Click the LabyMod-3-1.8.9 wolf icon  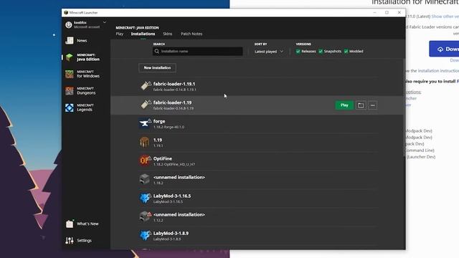point(145,236)
